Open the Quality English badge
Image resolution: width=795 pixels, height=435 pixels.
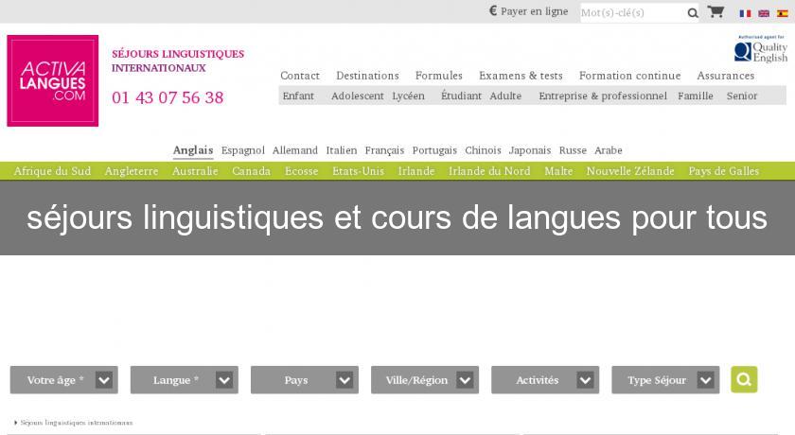pos(761,48)
